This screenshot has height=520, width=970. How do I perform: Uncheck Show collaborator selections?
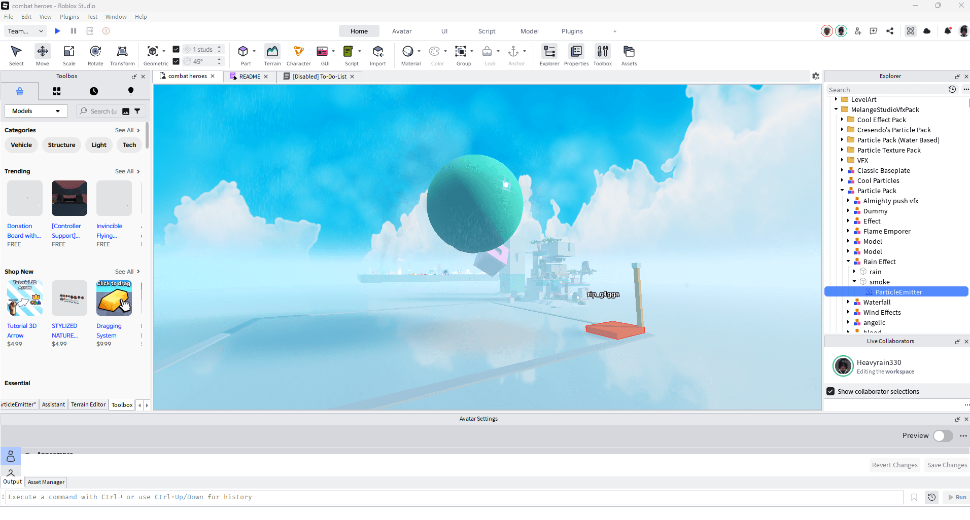[x=830, y=391]
